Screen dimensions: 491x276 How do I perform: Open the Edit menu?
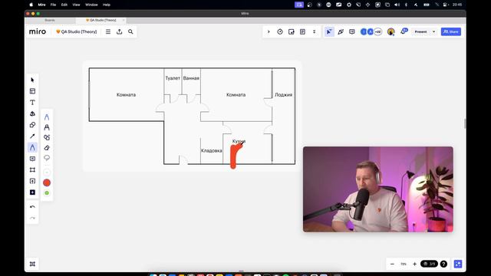64,5
